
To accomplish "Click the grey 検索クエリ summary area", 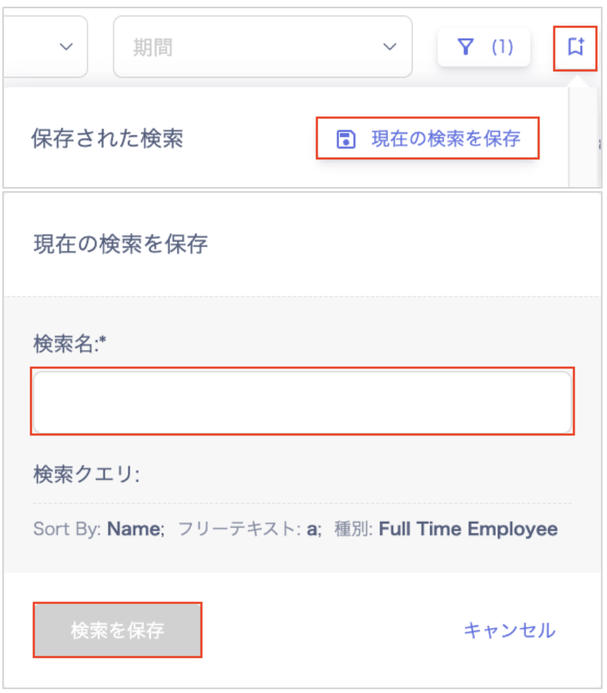I will pos(302,549).
